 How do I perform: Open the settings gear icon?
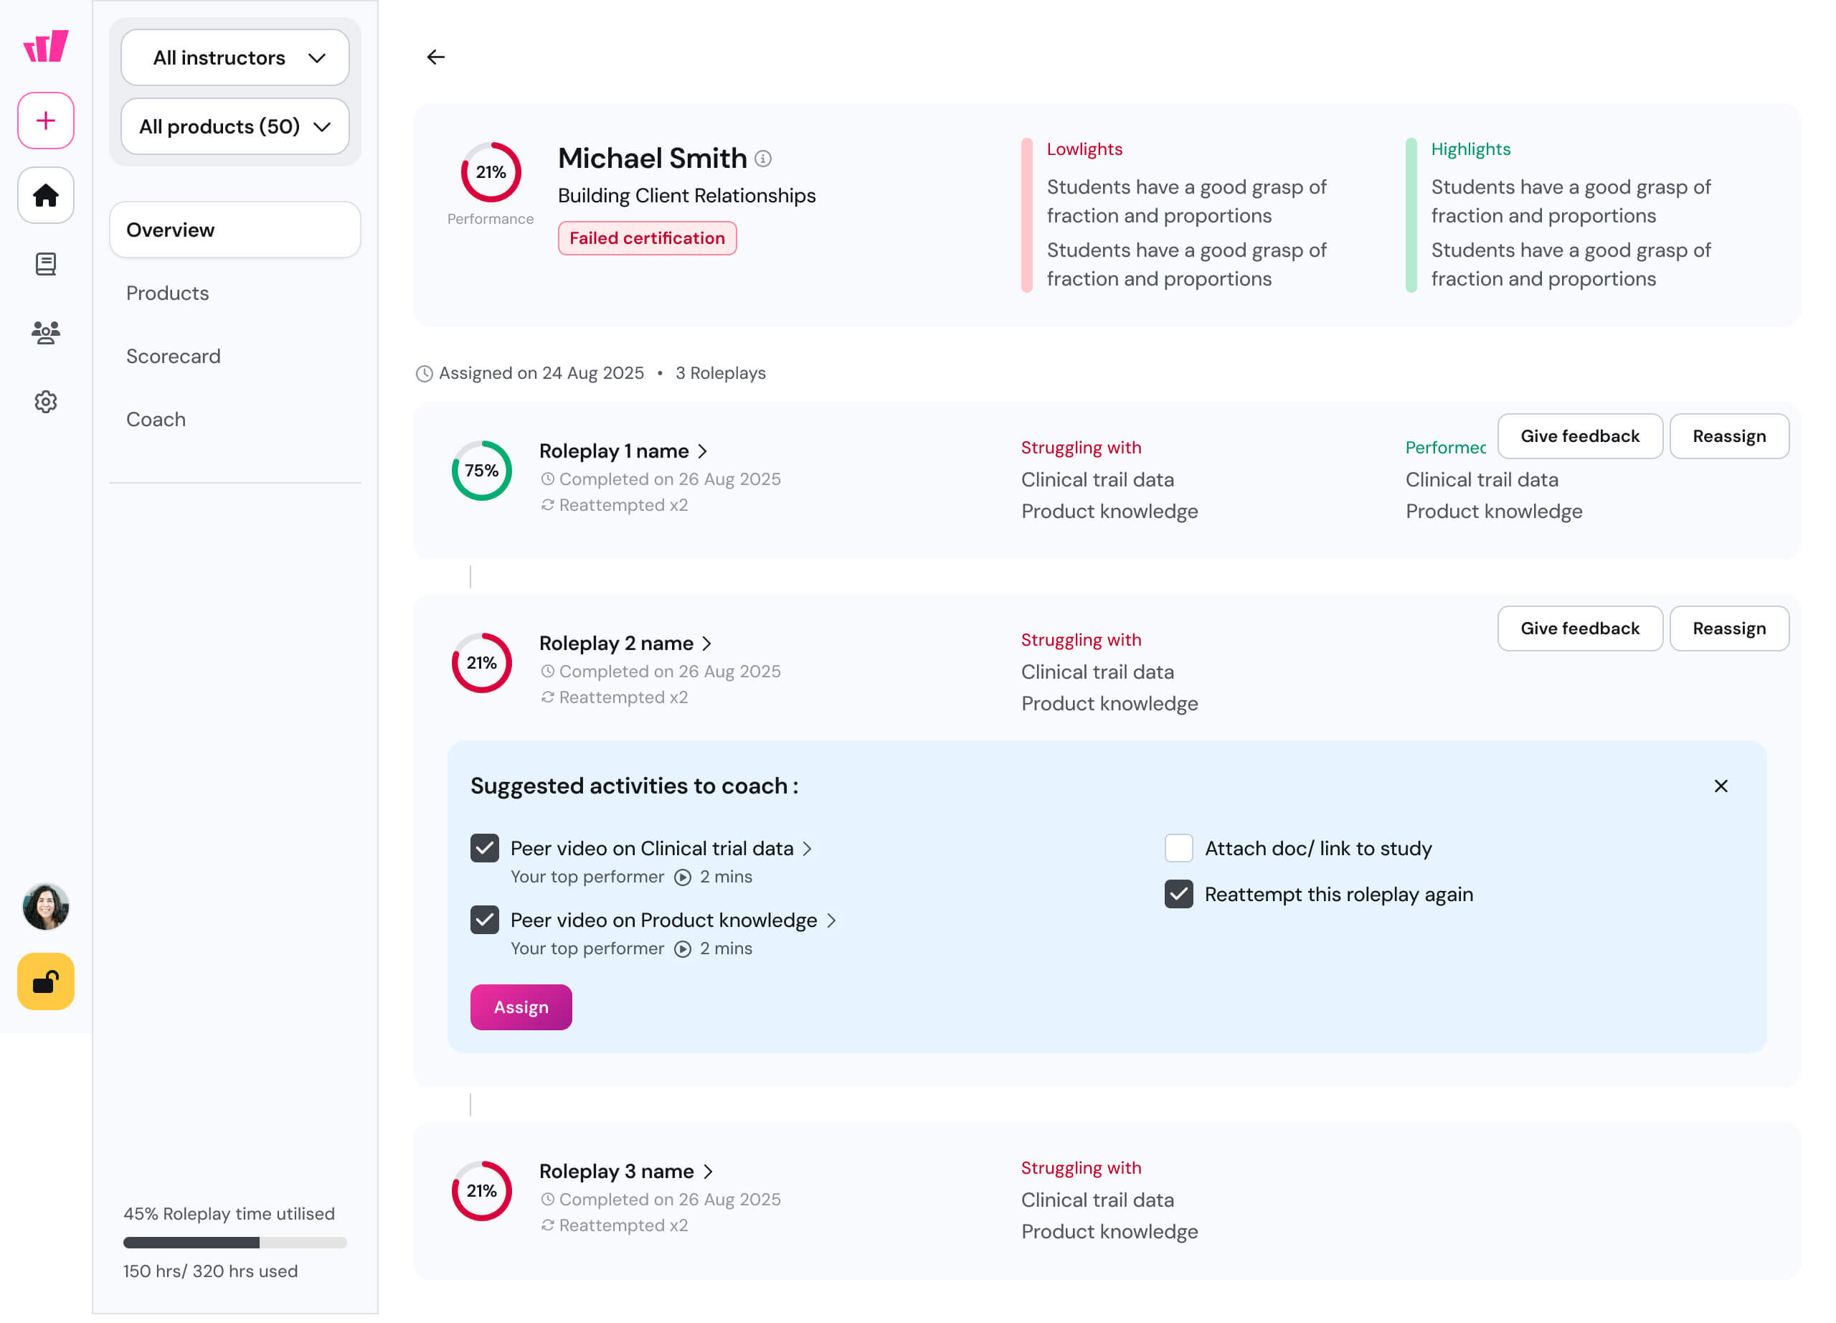(x=46, y=402)
